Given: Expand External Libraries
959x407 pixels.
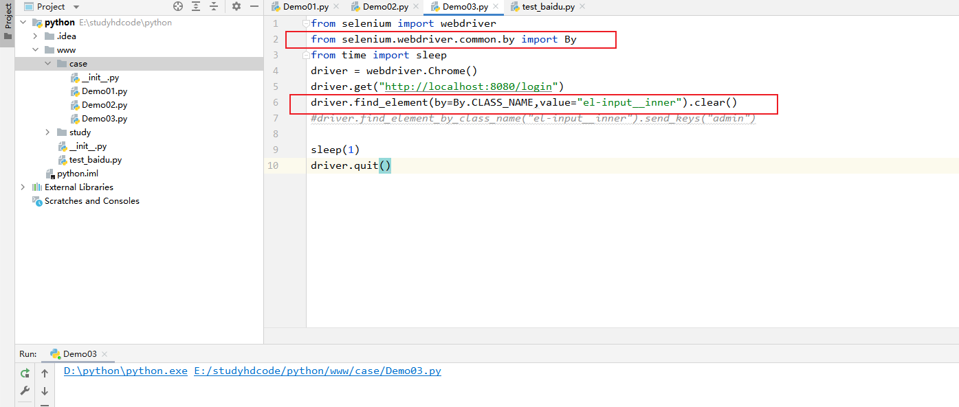Looking at the screenshot, I should click(x=23, y=187).
